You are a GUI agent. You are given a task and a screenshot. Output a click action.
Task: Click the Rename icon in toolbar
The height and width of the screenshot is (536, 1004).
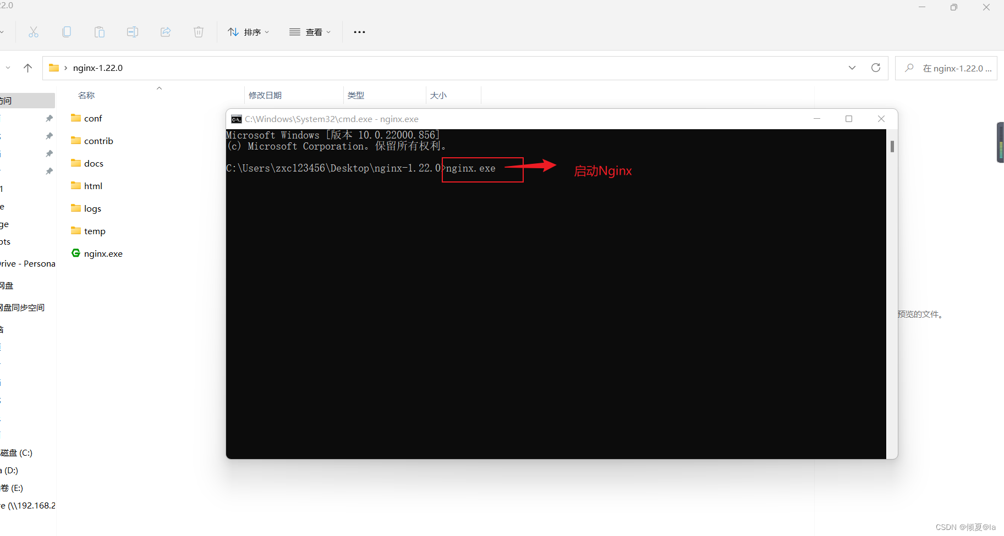(x=133, y=32)
